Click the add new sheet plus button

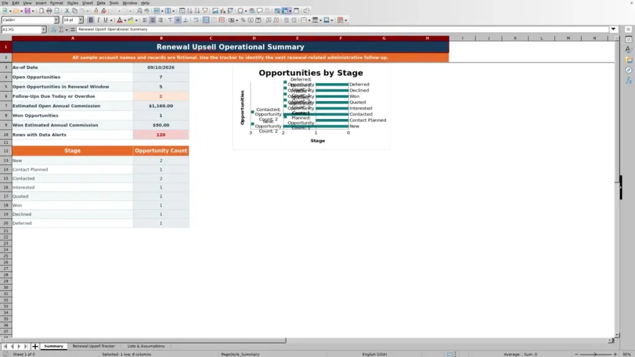[35, 346]
